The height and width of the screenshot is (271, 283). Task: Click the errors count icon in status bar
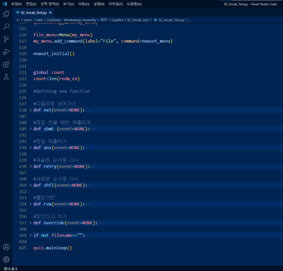[x=6, y=269]
